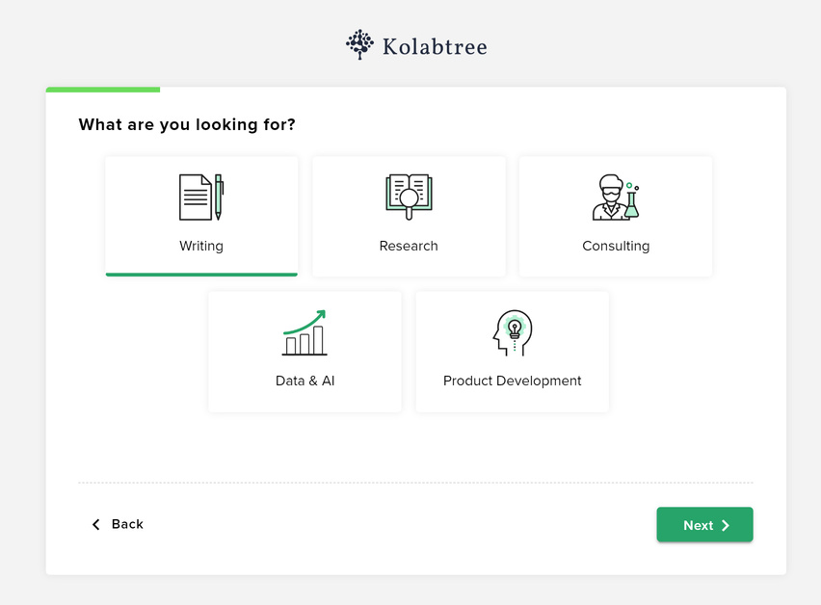Pick the Consulting option card
Viewport: 821px width, 605px height.
(x=616, y=216)
